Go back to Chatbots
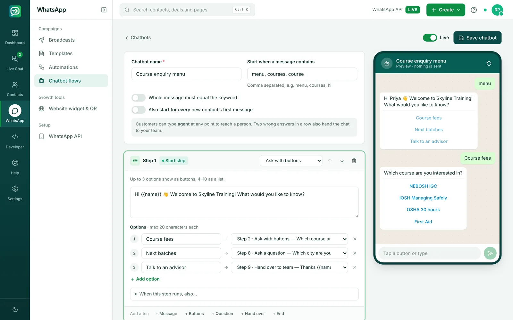The width and height of the screenshot is (513, 320). click(x=138, y=38)
